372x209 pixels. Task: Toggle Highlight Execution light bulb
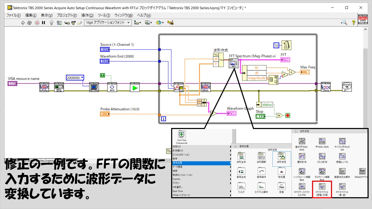tap(52, 23)
